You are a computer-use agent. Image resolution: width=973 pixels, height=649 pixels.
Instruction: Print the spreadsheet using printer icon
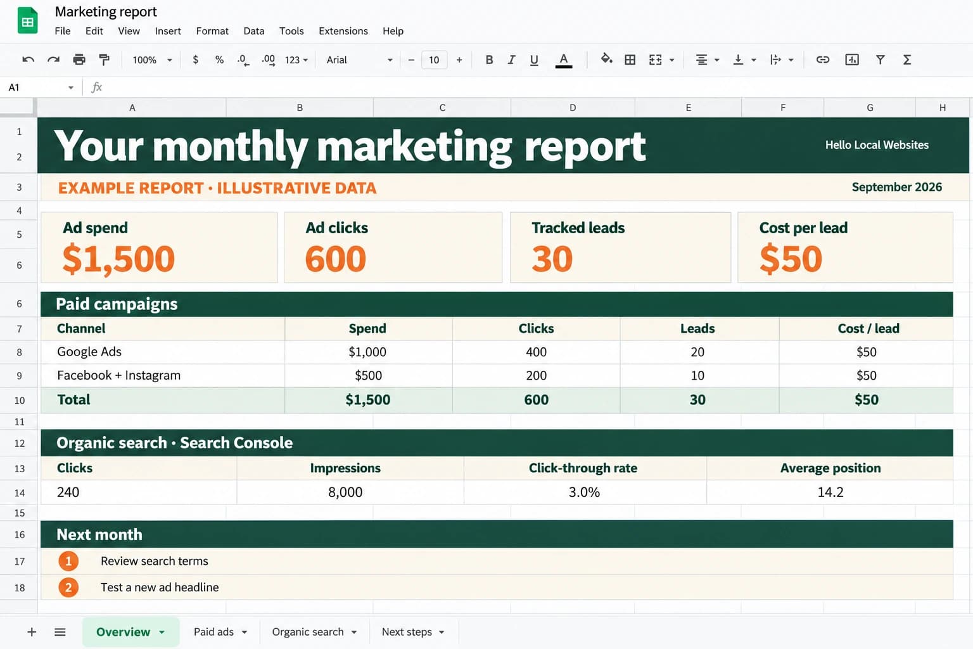tap(79, 60)
